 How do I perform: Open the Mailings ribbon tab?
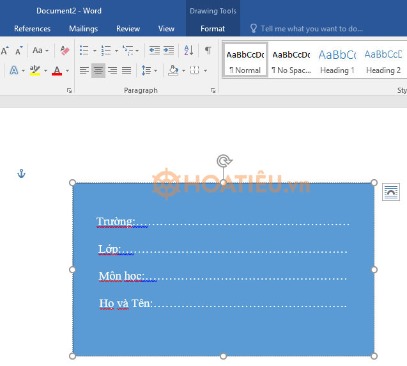tap(83, 29)
